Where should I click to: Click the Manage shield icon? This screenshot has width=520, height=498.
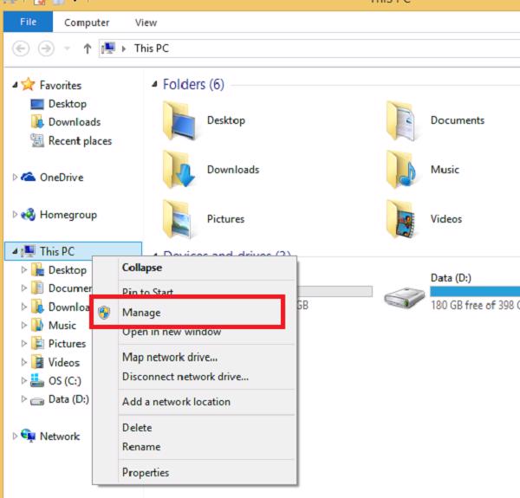click(104, 313)
